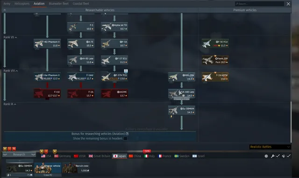Open the gear settings icon

click(x=266, y=156)
